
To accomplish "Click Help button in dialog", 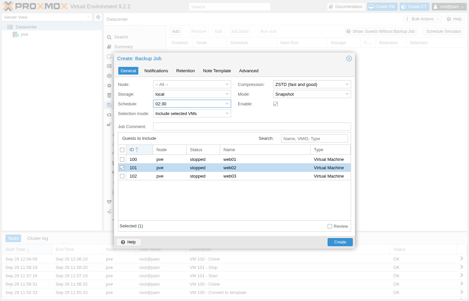I will (x=129, y=242).
